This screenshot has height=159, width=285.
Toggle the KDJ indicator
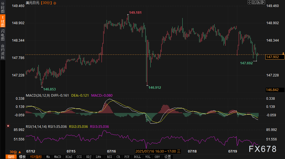click(x=89, y=157)
